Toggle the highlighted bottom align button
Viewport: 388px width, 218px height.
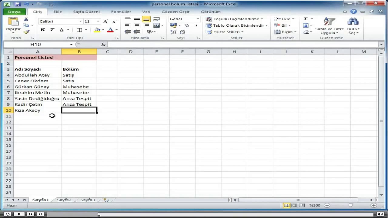pos(146,19)
